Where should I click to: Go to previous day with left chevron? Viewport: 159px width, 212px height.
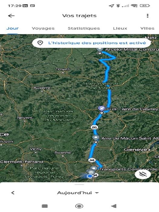[13, 193]
